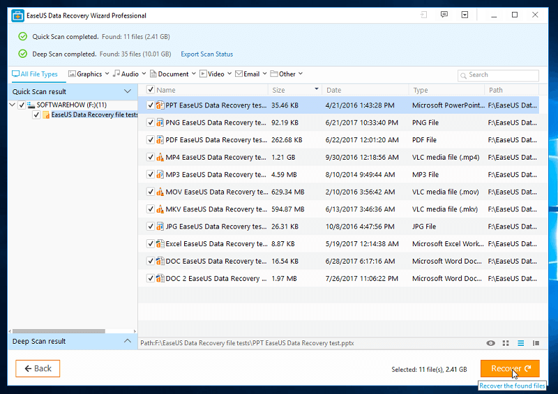Switch to preview pane view icon
The image size is (558, 394).
point(536,343)
